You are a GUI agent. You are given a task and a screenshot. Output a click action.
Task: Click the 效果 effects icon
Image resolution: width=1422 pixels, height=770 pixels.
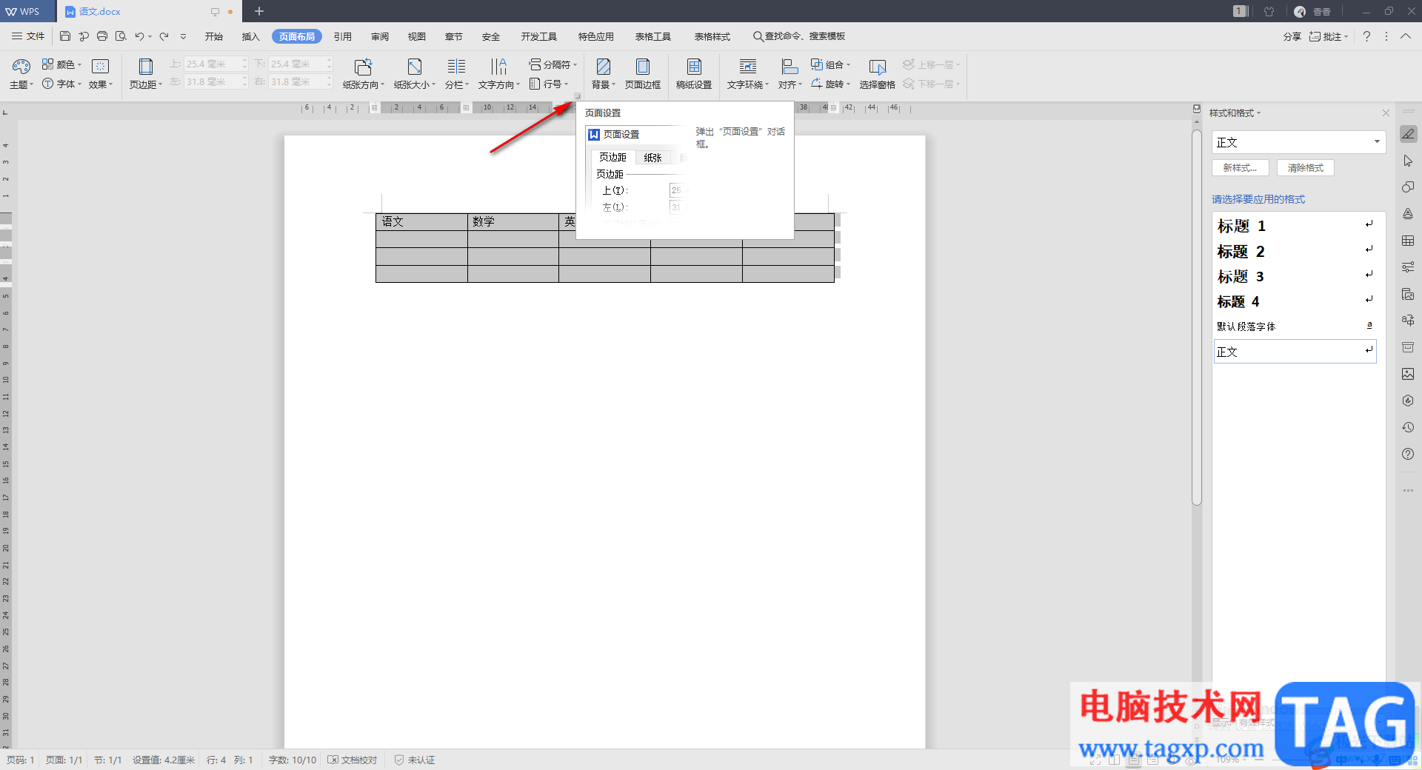point(100,66)
